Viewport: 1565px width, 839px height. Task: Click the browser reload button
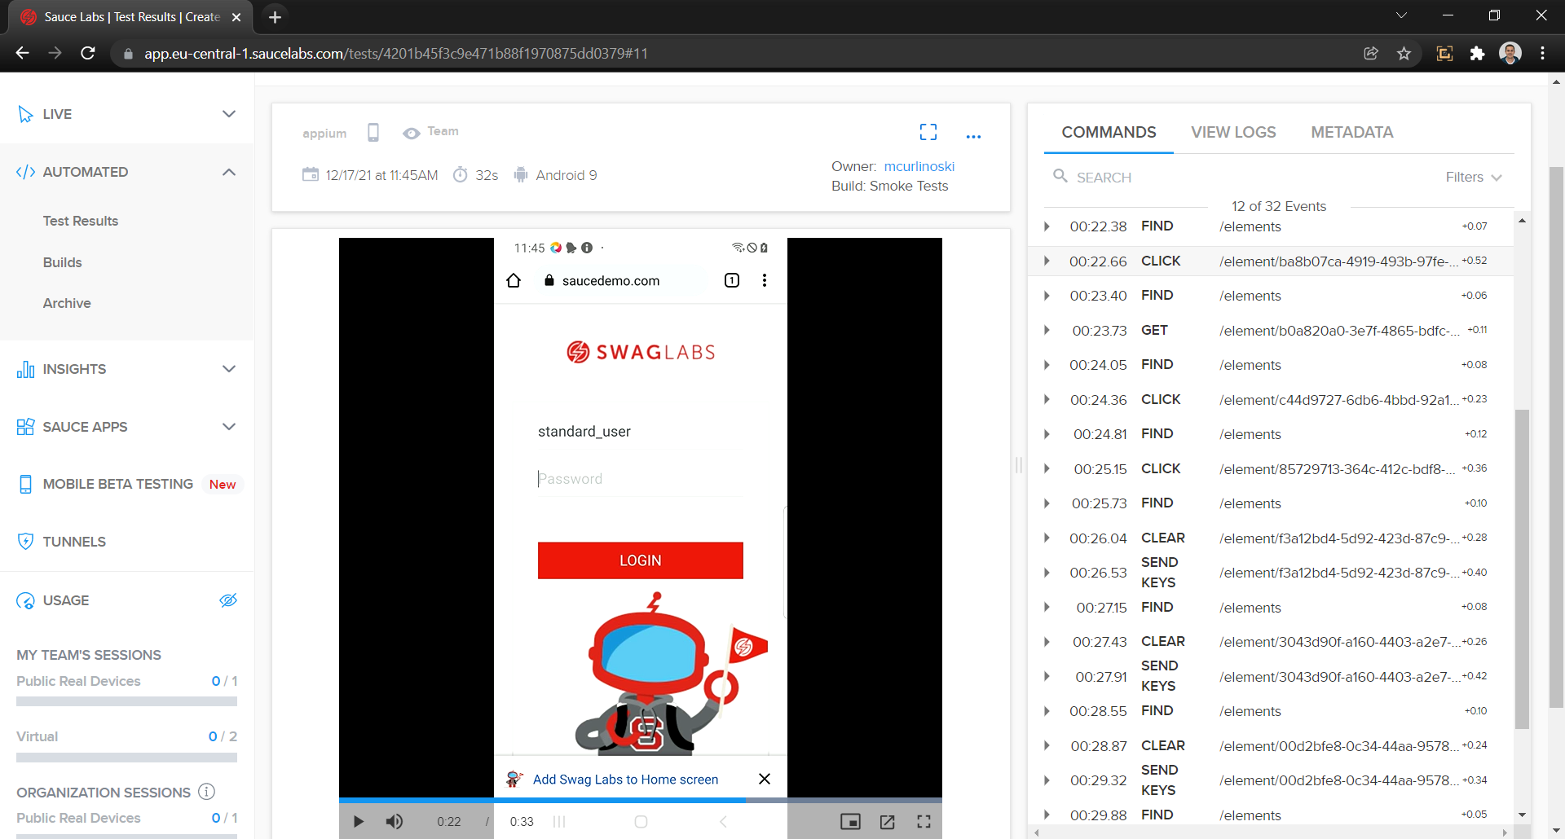tap(88, 53)
